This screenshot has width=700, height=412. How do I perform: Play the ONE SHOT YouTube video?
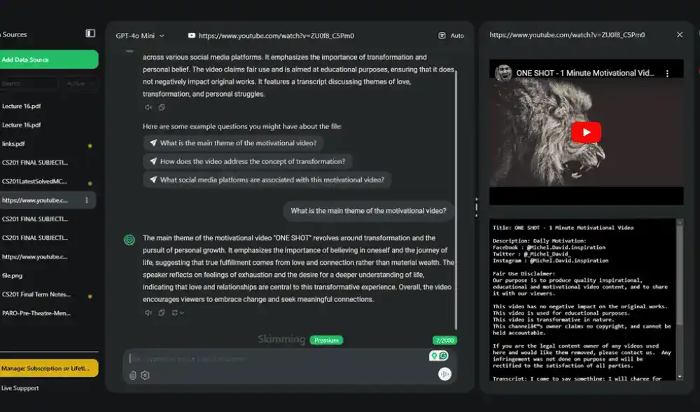585,132
